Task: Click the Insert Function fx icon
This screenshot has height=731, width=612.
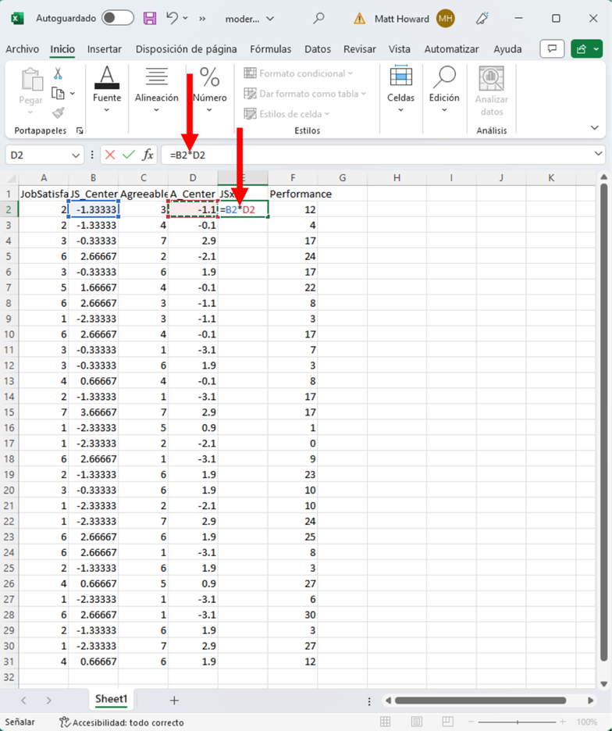Action: point(148,155)
